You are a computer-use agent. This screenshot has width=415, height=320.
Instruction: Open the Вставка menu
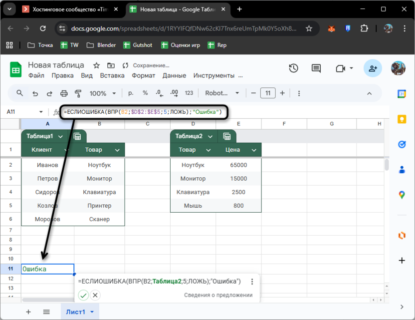coord(112,75)
